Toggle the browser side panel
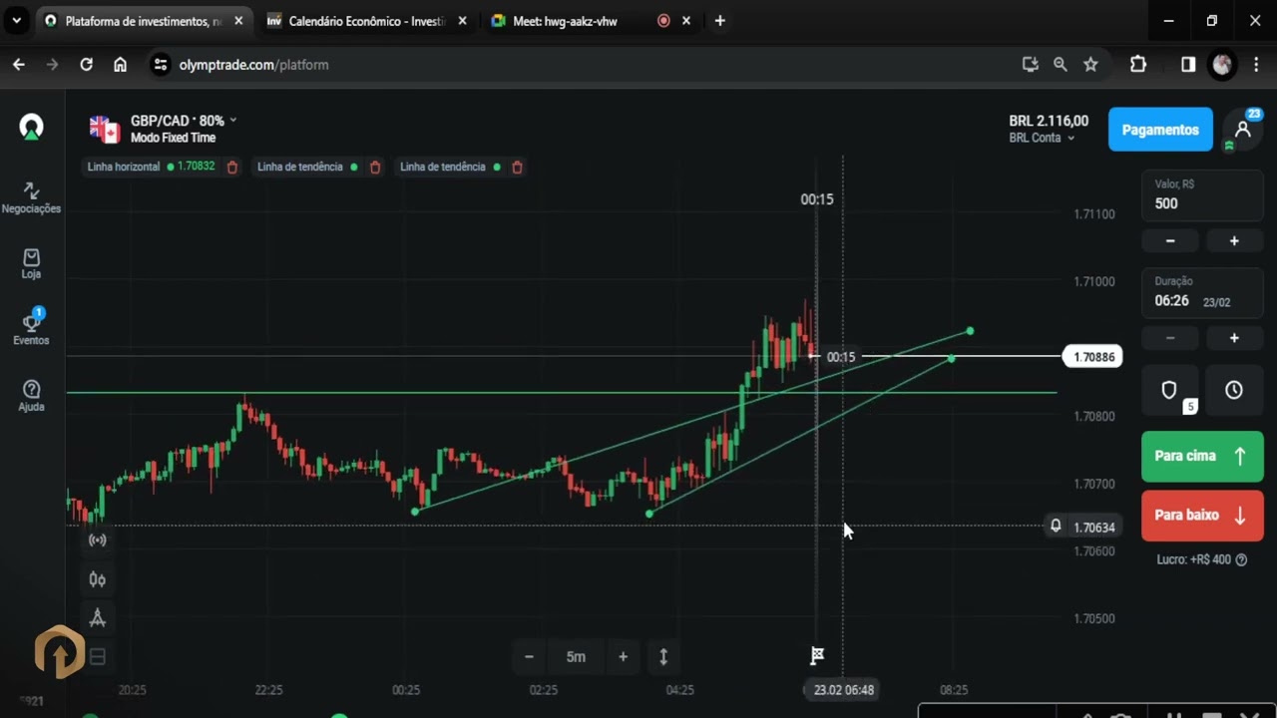The height and width of the screenshot is (718, 1277). coord(1188,65)
